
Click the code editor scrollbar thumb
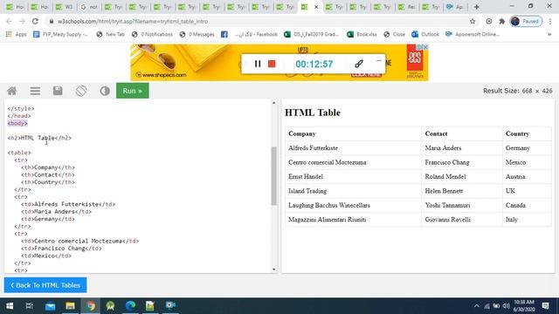[x=273, y=176]
